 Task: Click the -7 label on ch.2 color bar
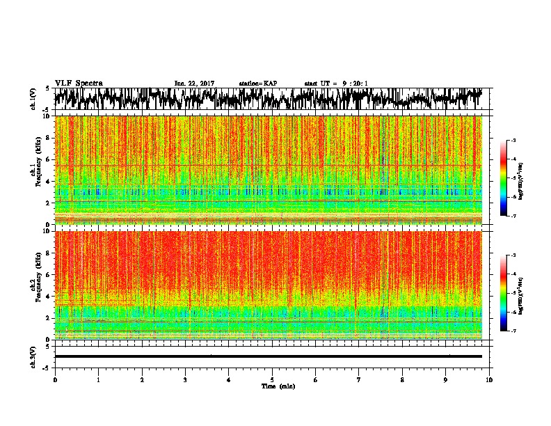coord(513,331)
